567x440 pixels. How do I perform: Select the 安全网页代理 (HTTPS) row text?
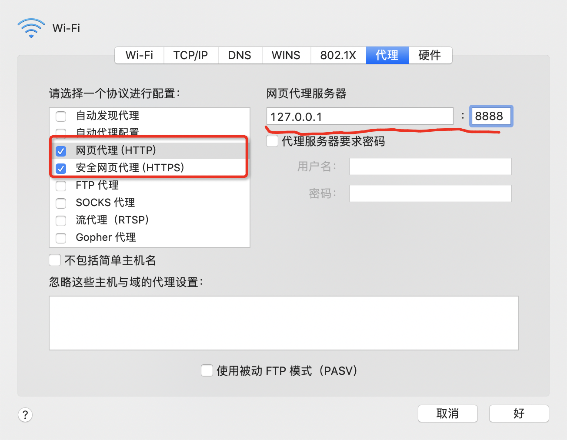(x=130, y=168)
